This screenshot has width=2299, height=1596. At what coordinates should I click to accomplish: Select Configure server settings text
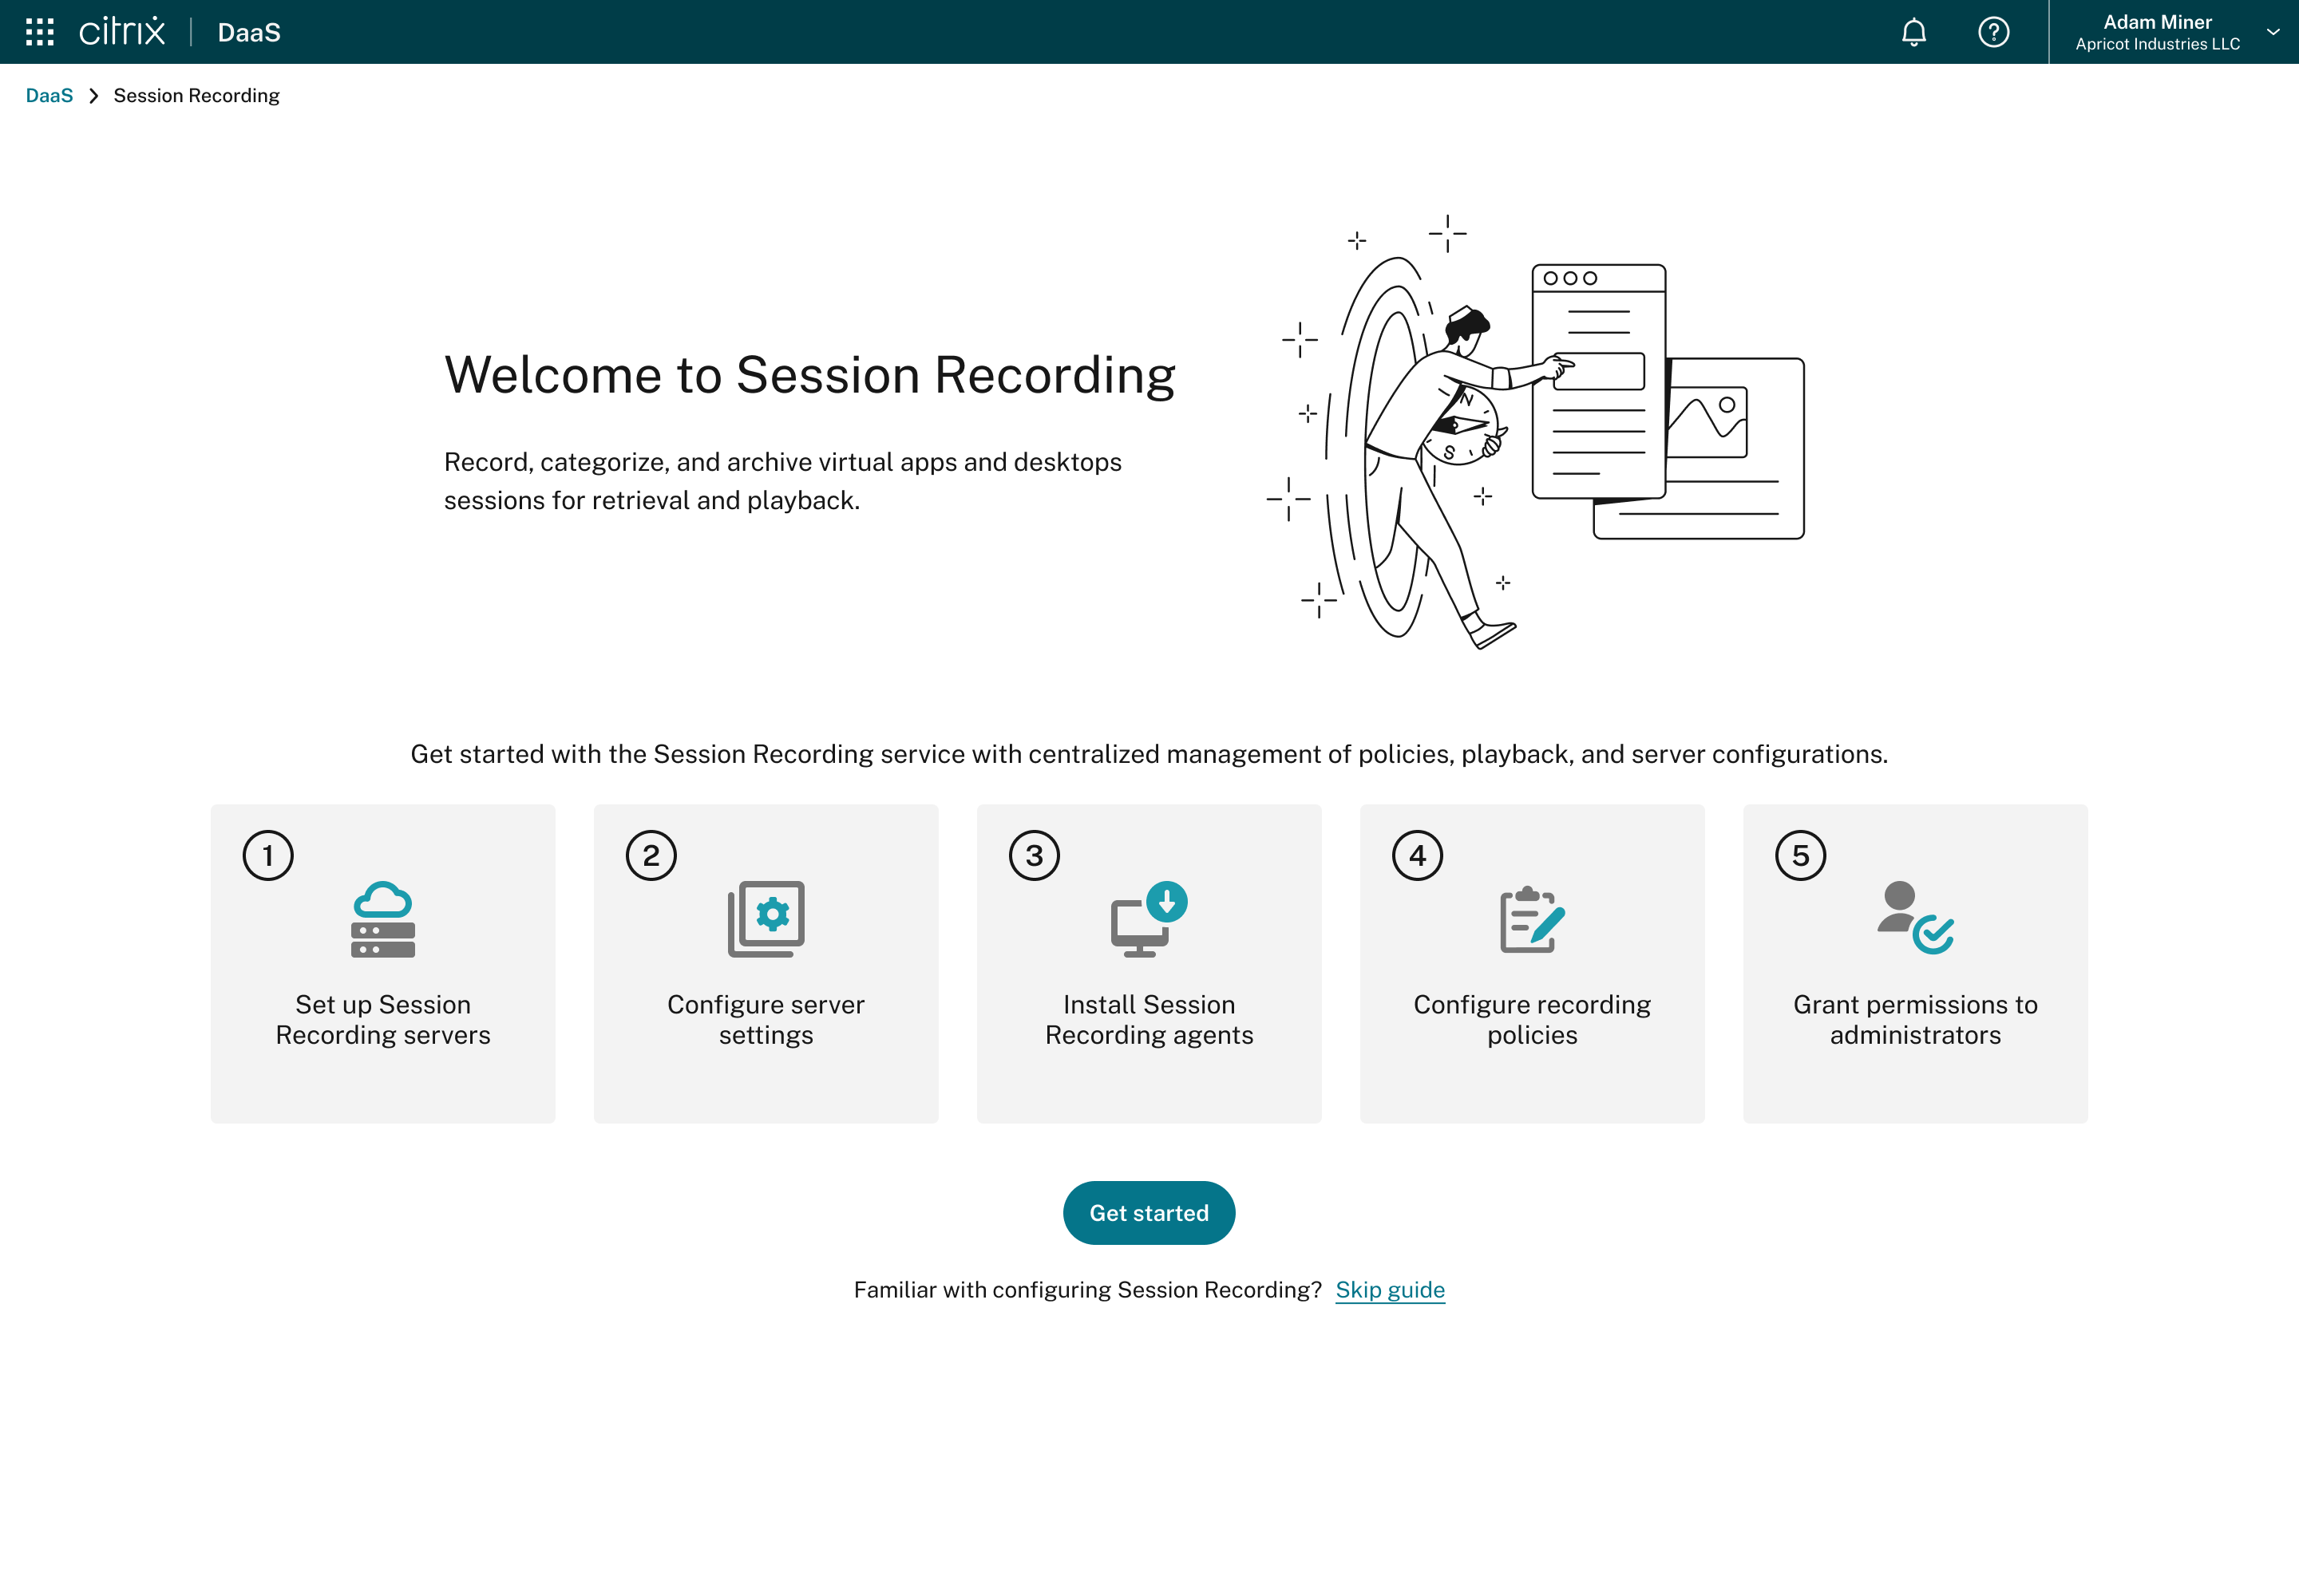point(766,1019)
